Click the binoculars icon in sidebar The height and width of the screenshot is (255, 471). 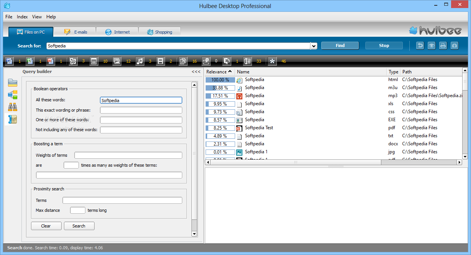(x=13, y=107)
